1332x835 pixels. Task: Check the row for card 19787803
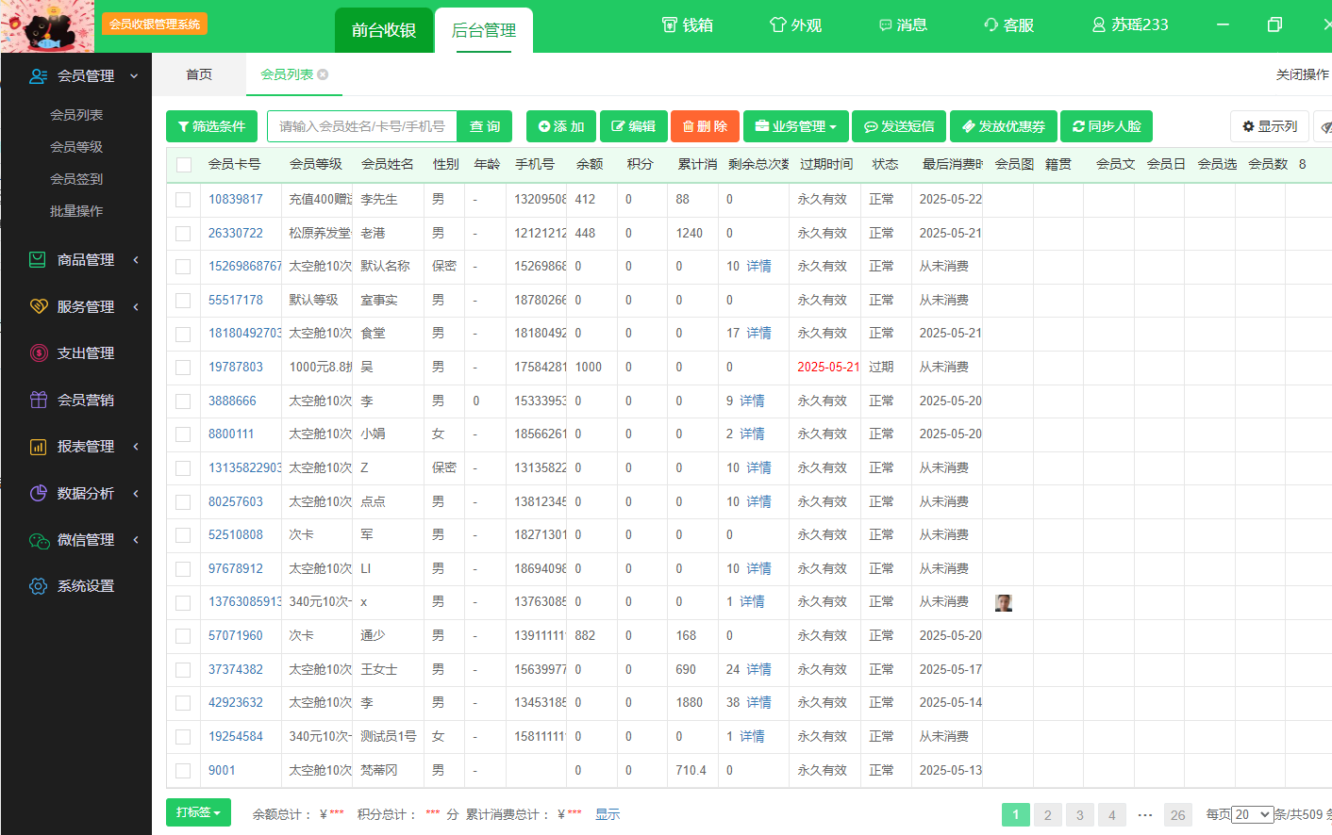pos(183,368)
